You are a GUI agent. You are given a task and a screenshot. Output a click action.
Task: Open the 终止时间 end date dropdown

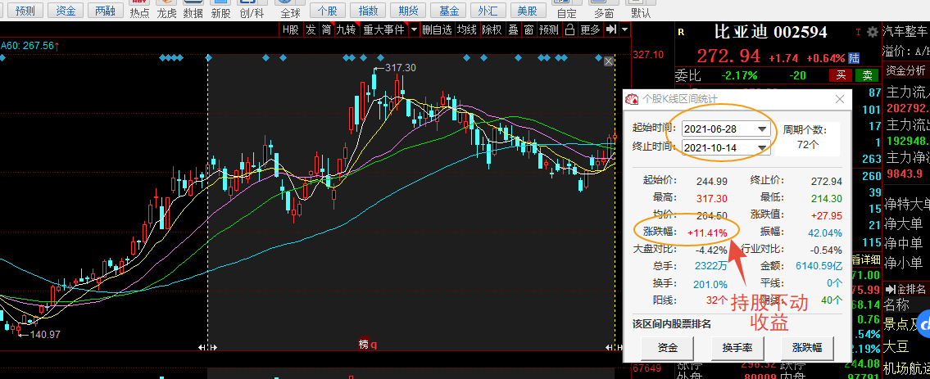761,148
